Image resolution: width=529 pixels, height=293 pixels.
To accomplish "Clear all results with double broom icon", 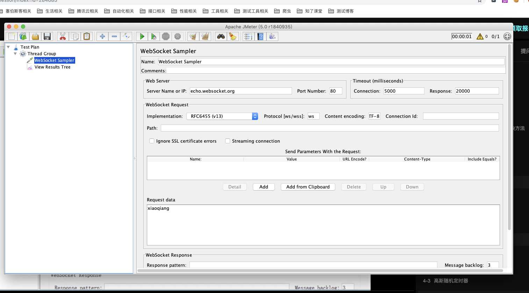I will click(x=205, y=36).
